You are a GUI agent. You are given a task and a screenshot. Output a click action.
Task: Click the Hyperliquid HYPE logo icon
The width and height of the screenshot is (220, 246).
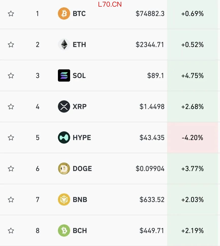[x=64, y=137]
